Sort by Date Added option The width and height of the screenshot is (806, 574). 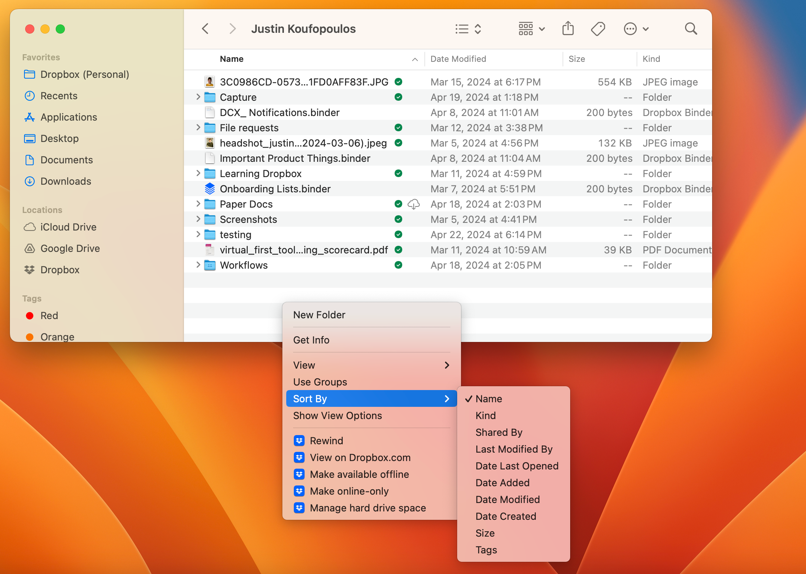(x=513, y=483)
